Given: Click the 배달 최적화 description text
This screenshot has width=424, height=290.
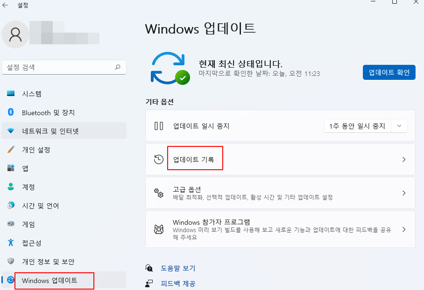Looking at the screenshot, I should (x=253, y=197).
